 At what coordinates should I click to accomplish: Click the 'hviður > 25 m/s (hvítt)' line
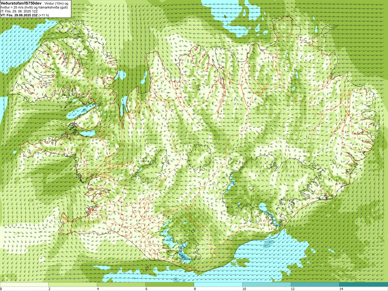pyautogui.click(x=17, y=7)
